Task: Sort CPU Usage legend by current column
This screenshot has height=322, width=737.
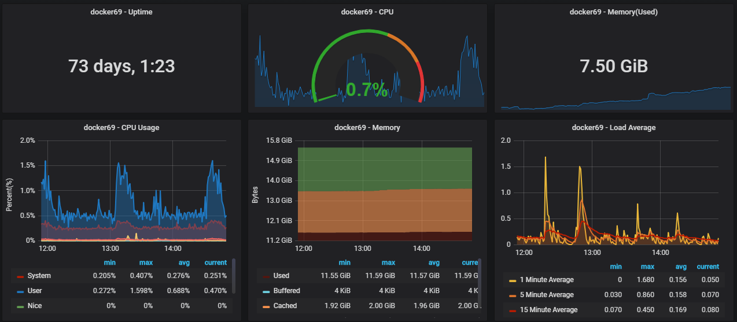Action: click(215, 262)
